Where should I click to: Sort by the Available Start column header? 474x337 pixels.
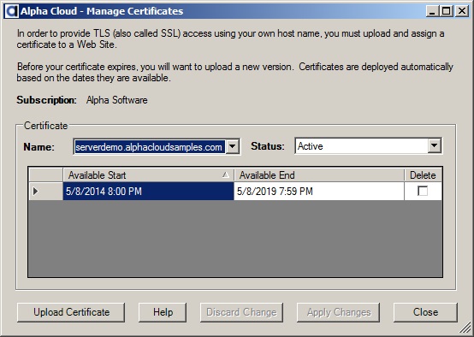coord(148,175)
